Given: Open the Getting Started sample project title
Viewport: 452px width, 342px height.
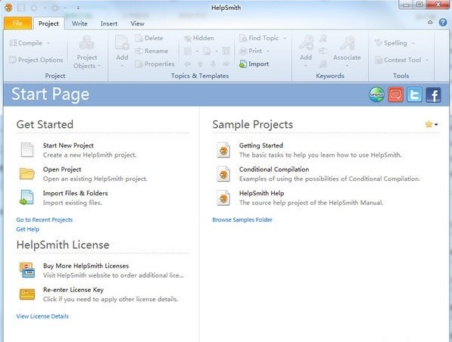Looking at the screenshot, I should click(261, 145).
